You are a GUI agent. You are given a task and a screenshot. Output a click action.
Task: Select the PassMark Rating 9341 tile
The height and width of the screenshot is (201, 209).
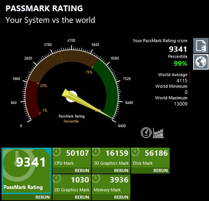pyautogui.click(x=27, y=171)
